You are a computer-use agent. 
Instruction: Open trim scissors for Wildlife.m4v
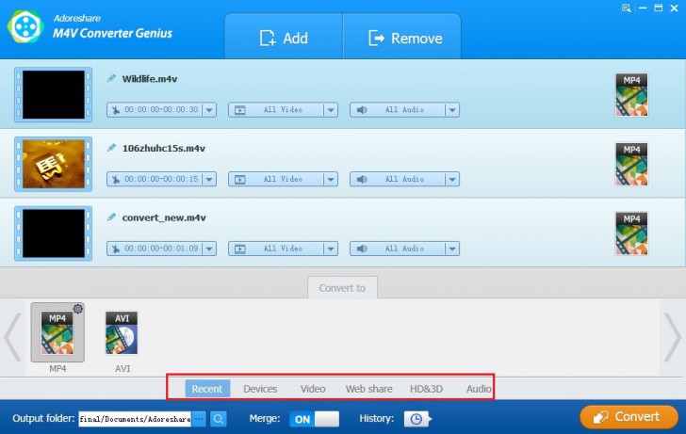[x=116, y=110]
